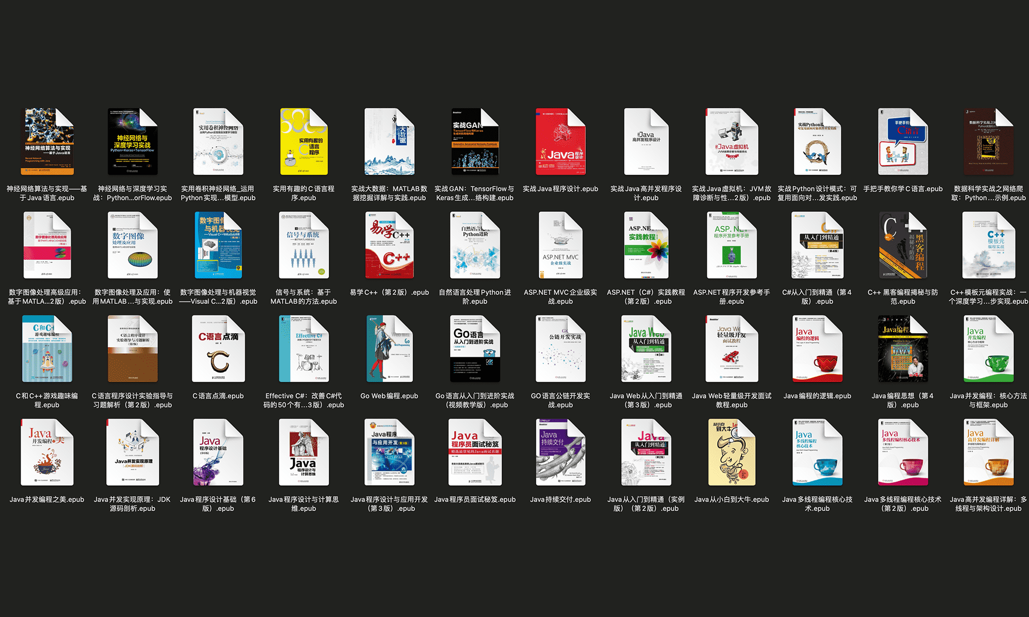Click the C语言点滴 epub cover
This screenshot has width=1029, height=617.
218,349
